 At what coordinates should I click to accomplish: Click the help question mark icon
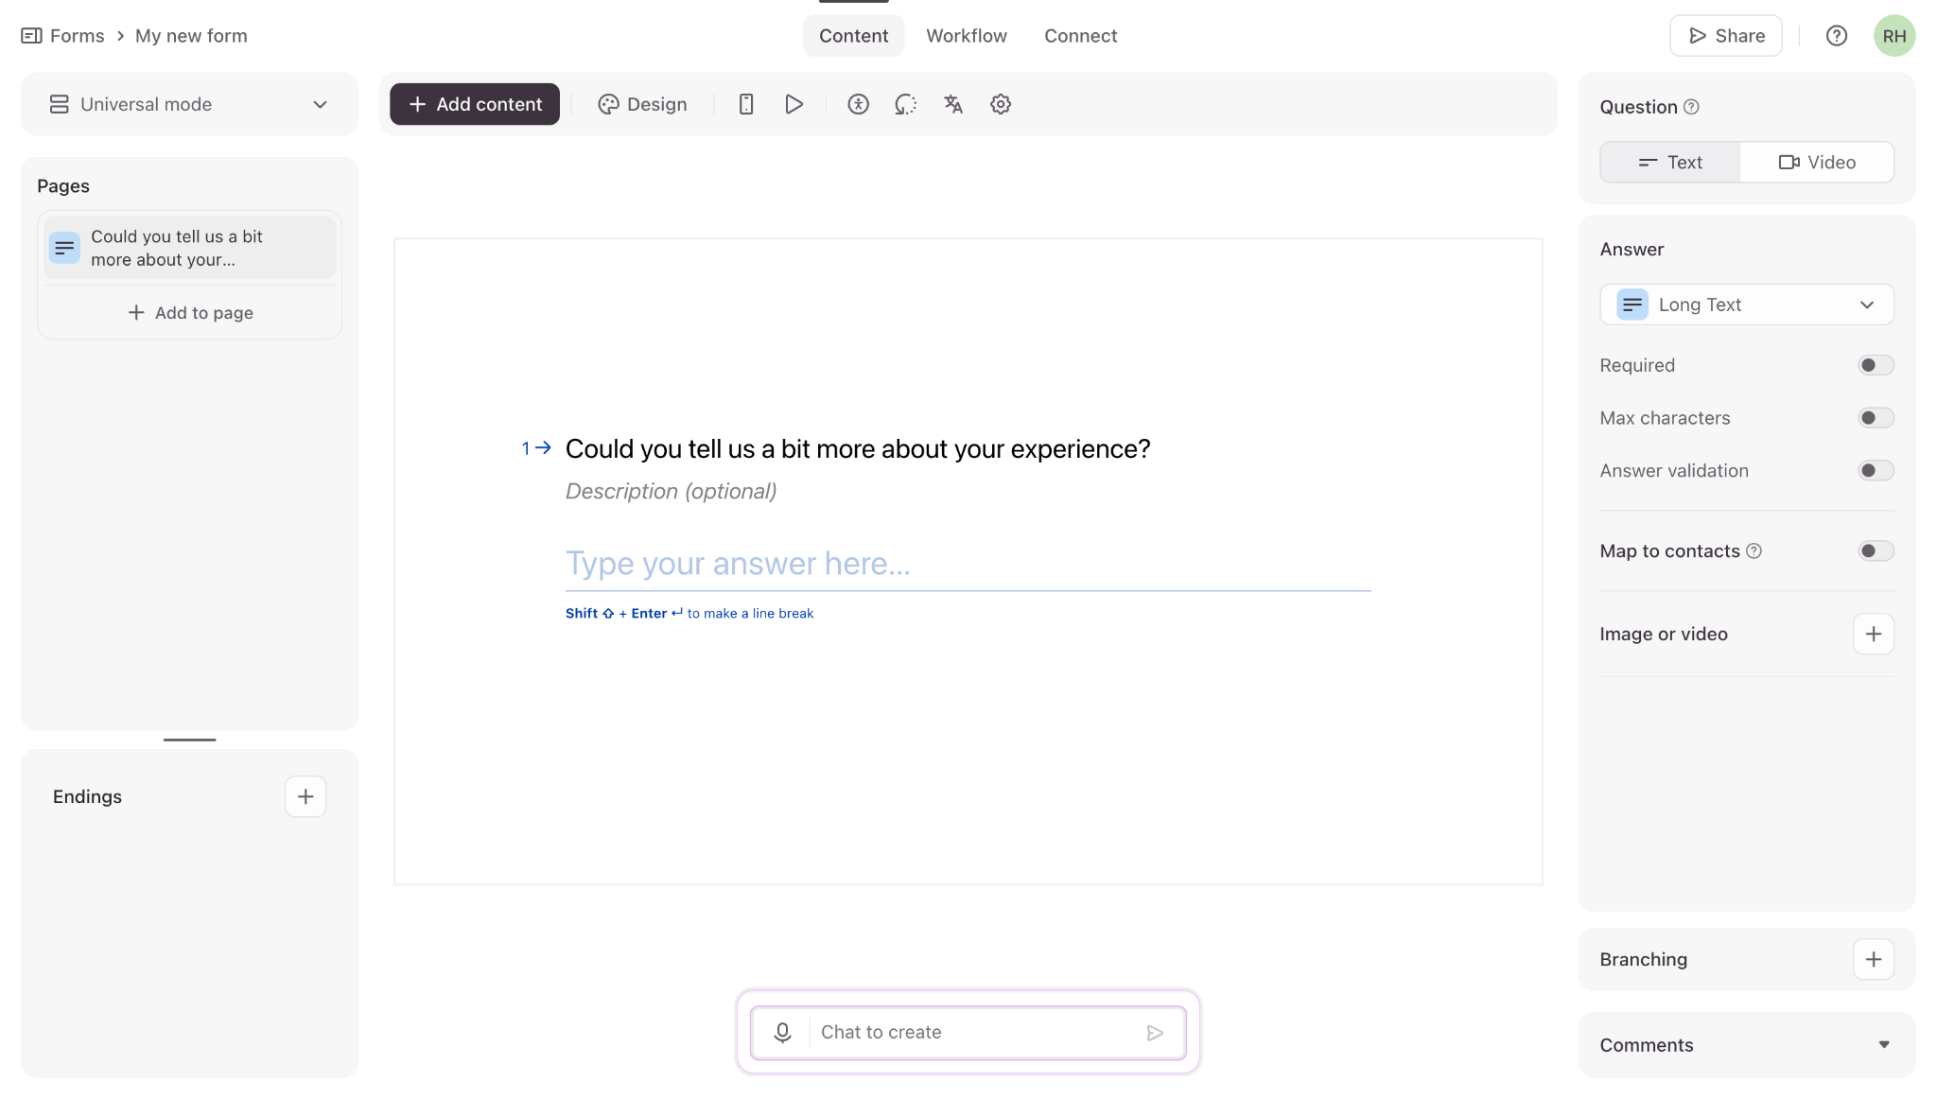[1836, 36]
